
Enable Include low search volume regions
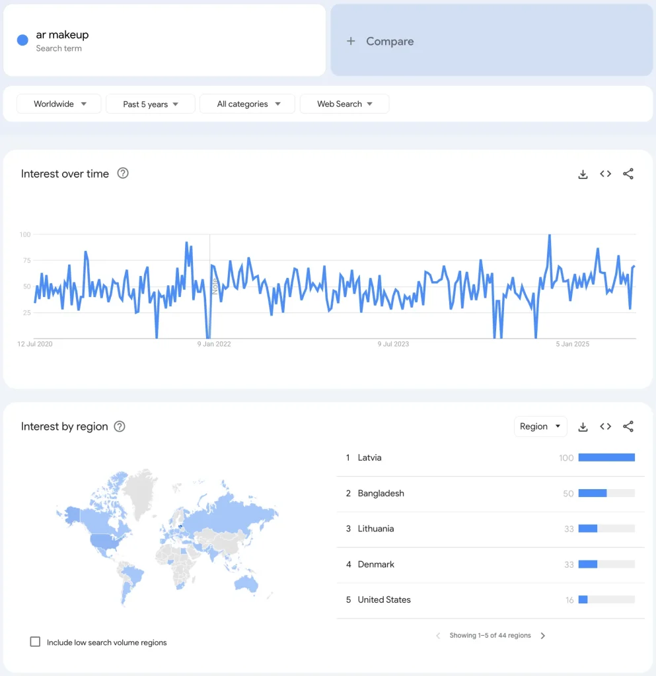pos(36,642)
